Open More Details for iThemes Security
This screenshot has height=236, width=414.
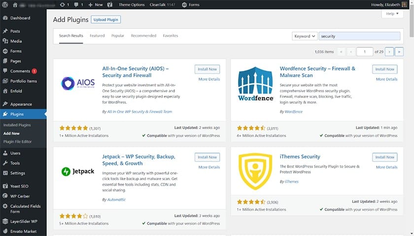[386, 167]
